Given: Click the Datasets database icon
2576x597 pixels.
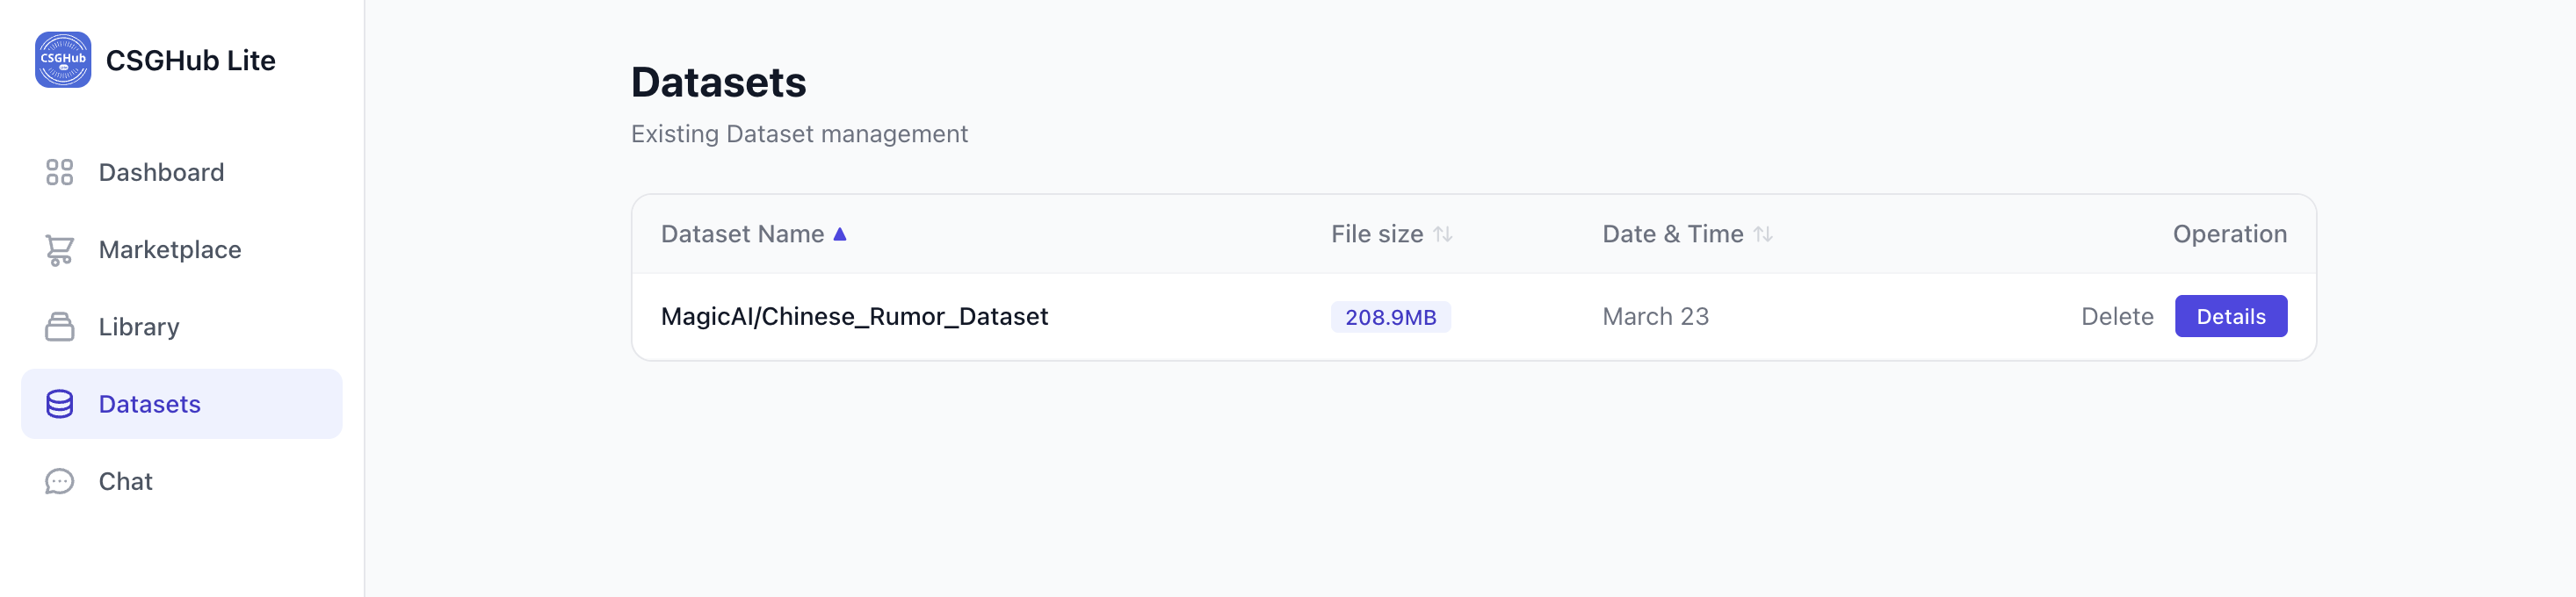Looking at the screenshot, I should pyautogui.click(x=60, y=404).
